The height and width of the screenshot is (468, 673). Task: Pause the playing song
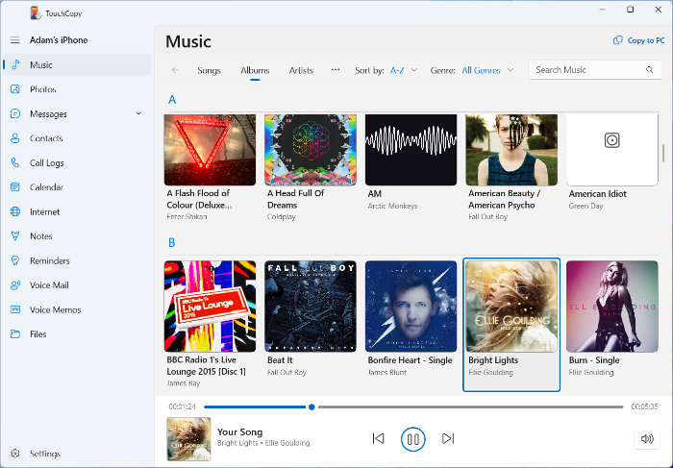(412, 439)
